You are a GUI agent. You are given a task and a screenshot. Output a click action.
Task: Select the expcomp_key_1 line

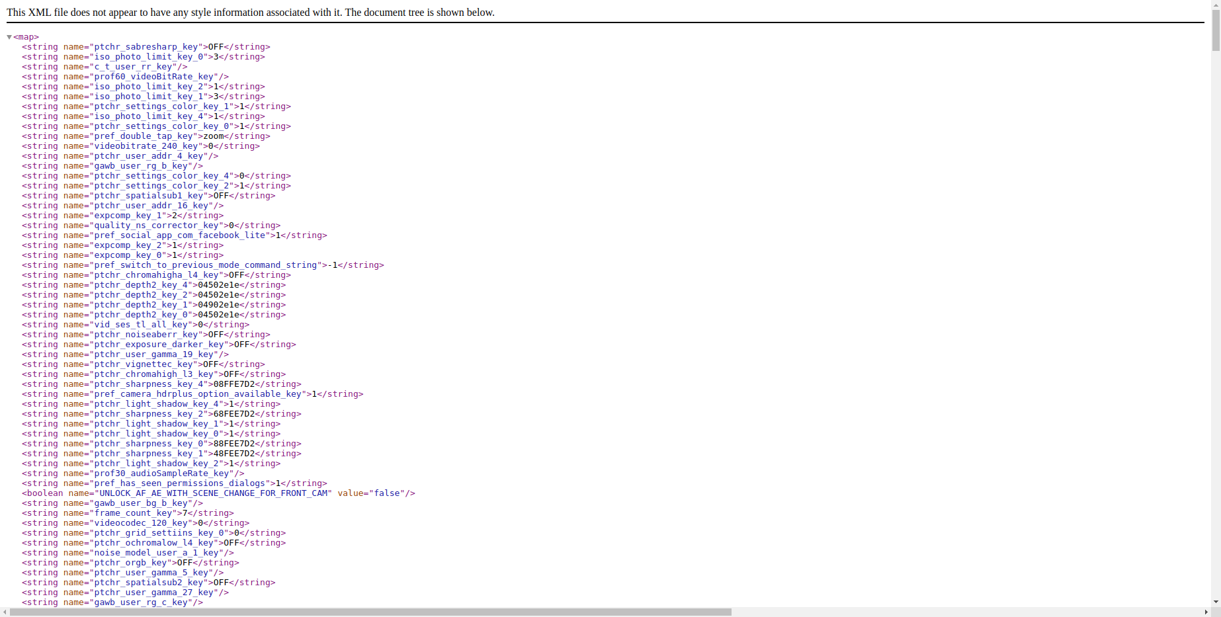pos(122,216)
